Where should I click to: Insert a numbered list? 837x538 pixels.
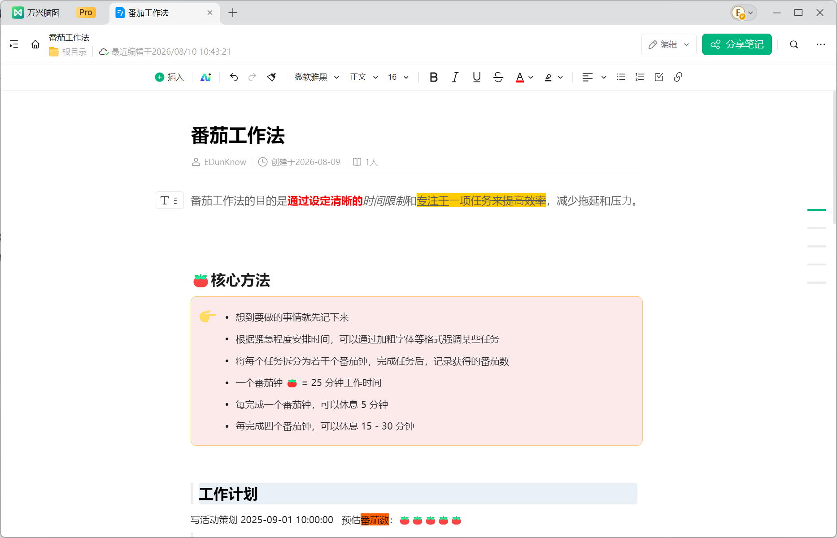[x=640, y=77]
